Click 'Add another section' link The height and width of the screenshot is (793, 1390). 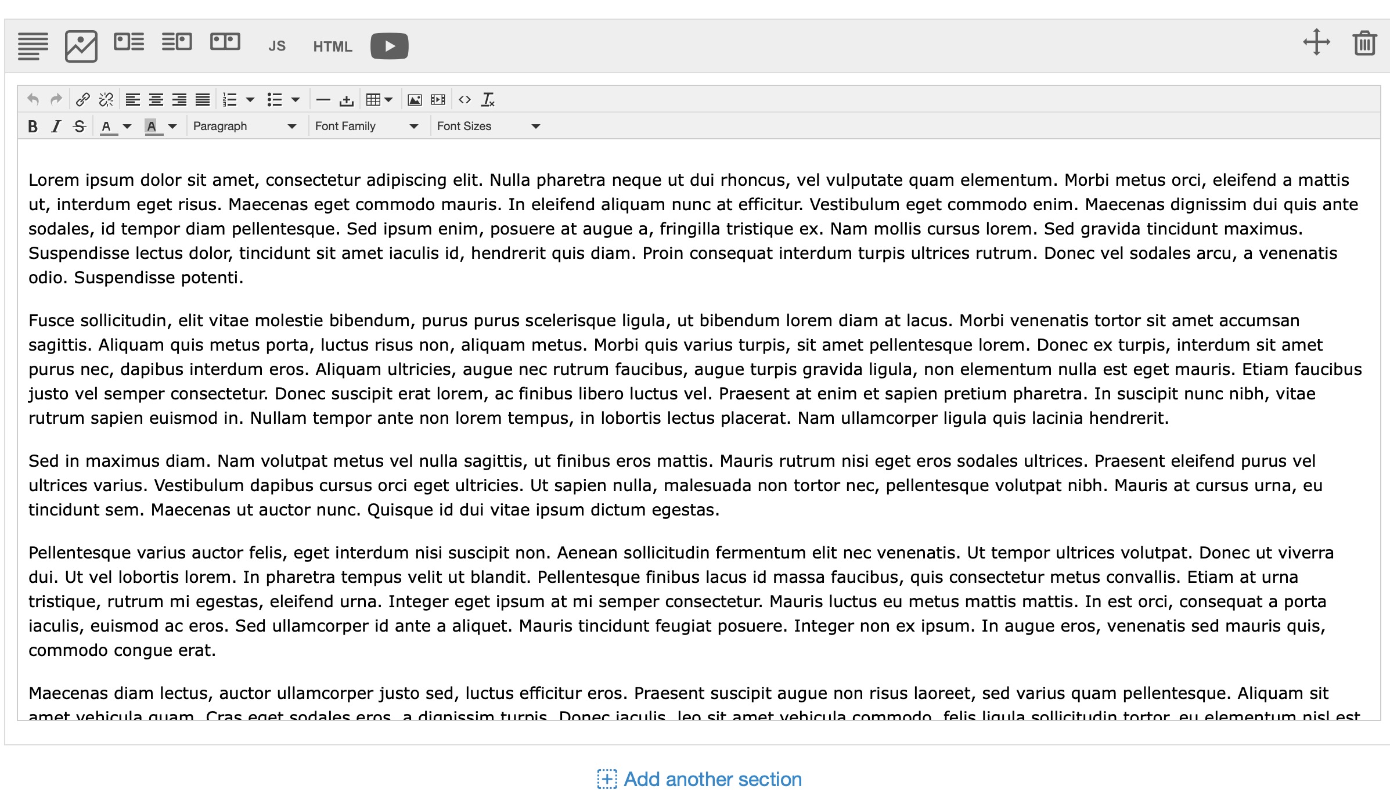tap(713, 779)
